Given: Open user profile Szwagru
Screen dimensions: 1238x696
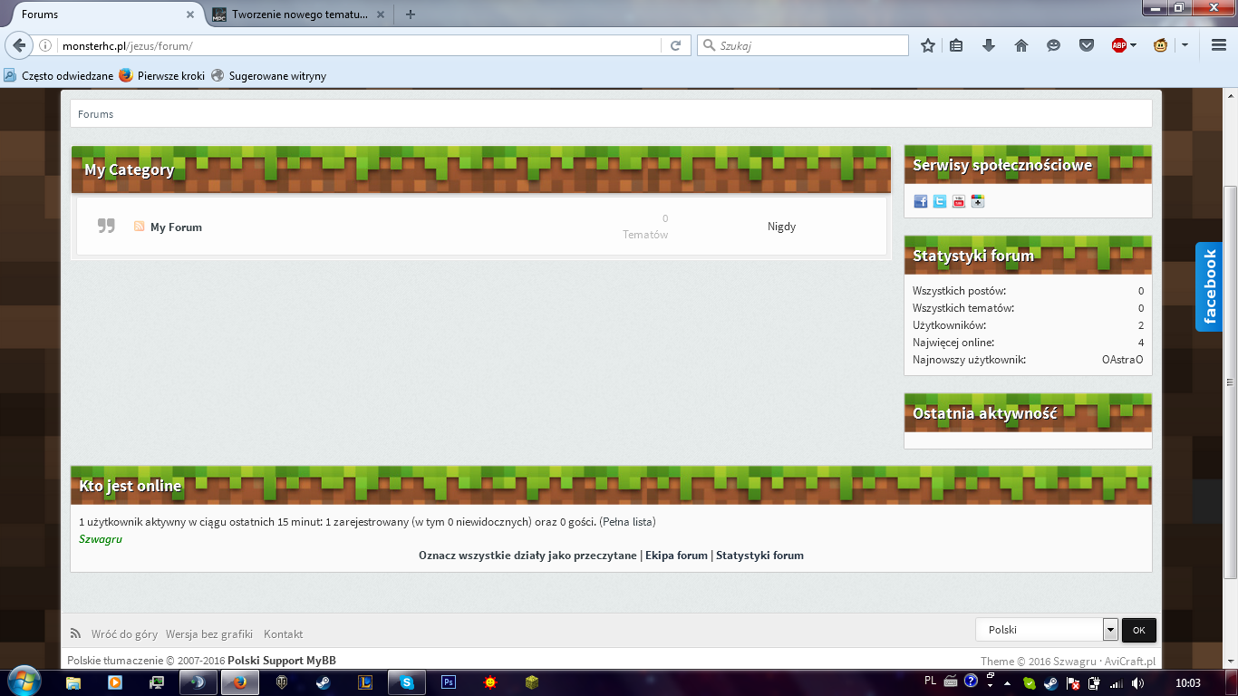Looking at the screenshot, I should 101,539.
